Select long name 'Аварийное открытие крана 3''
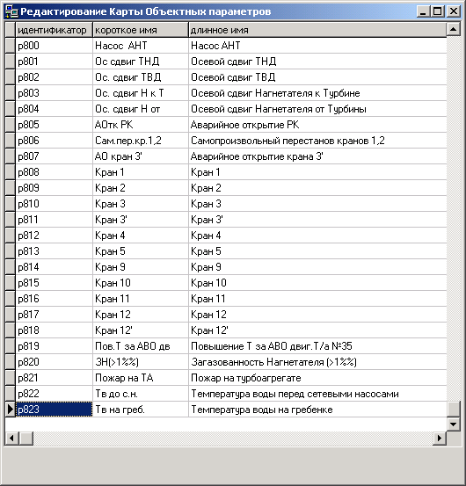Image resolution: width=466 pixels, height=486 pixels. [x=317, y=156]
